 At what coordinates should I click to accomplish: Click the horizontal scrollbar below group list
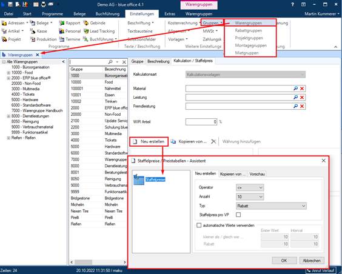pos(98,262)
